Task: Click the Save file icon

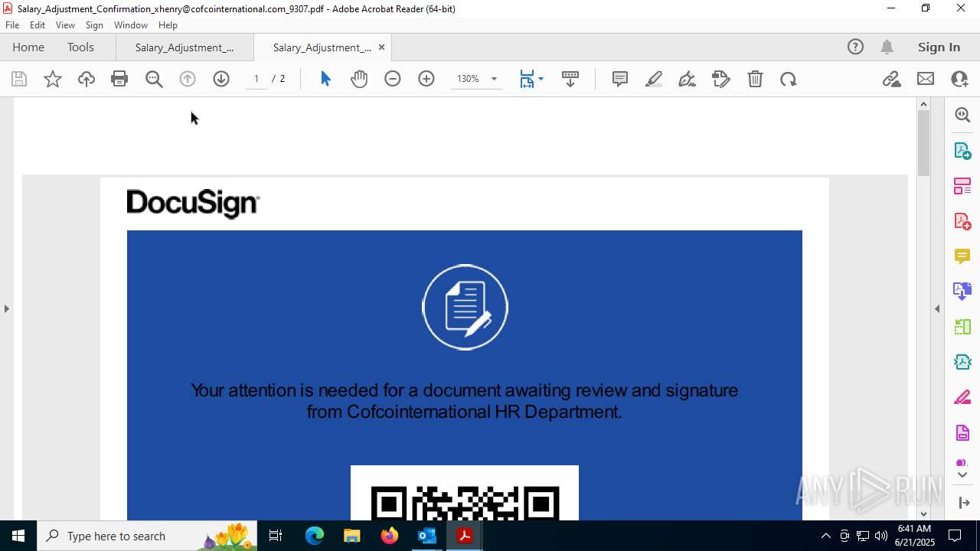Action: [x=19, y=79]
